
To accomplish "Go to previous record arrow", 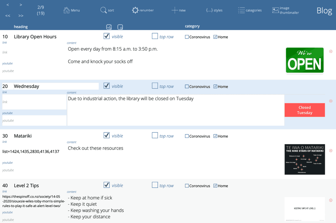I will click(x=8, y=5).
